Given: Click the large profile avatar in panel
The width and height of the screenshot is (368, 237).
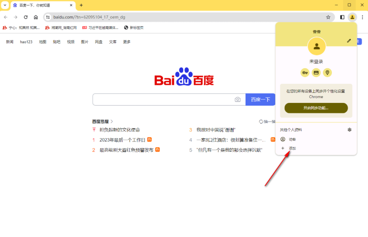Looking at the screenshot, I should [317, 47].
